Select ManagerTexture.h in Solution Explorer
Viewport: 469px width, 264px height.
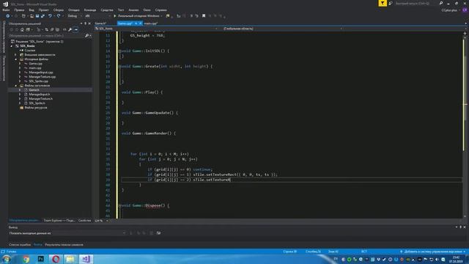(40, 99)
